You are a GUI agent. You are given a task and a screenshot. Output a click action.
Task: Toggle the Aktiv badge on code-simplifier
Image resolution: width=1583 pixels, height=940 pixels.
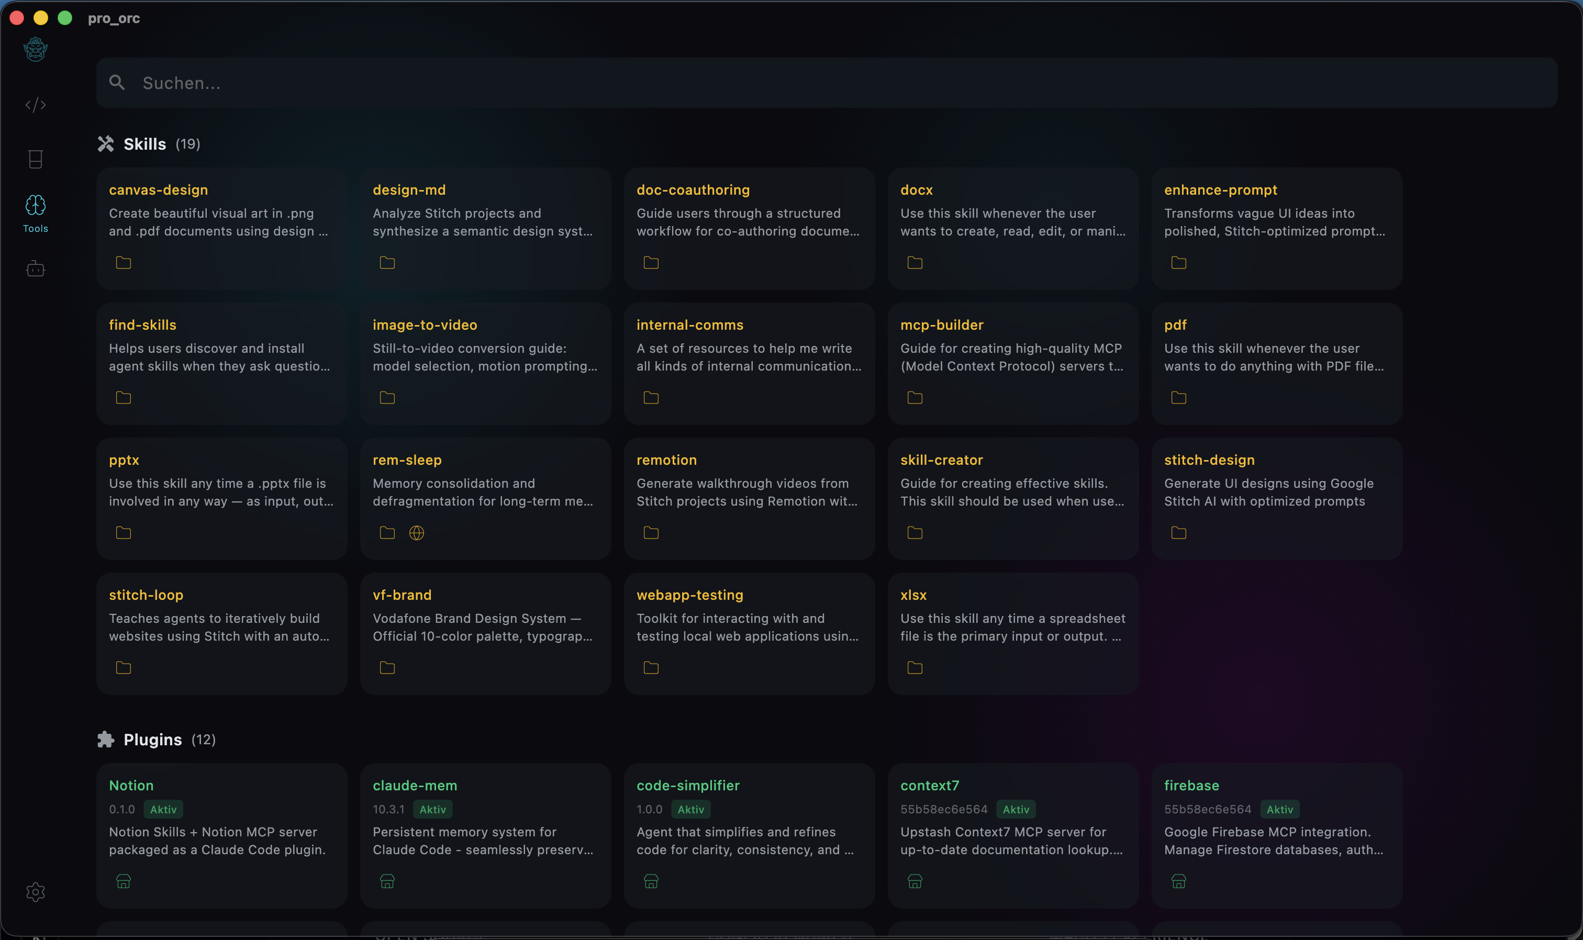[x=690, y=809]
